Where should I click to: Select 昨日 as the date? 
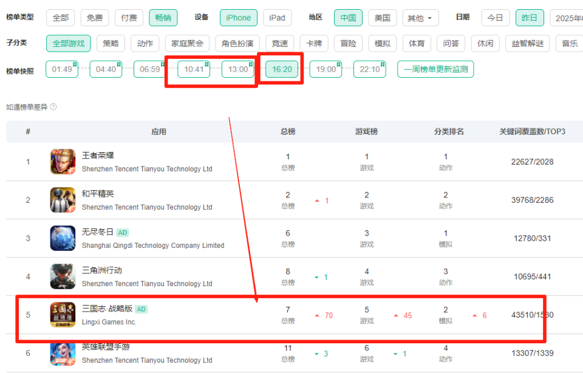(x=530, y=18)
